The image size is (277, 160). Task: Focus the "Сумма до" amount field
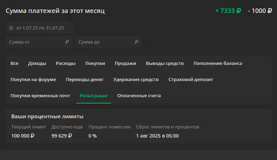coord(109,42)
